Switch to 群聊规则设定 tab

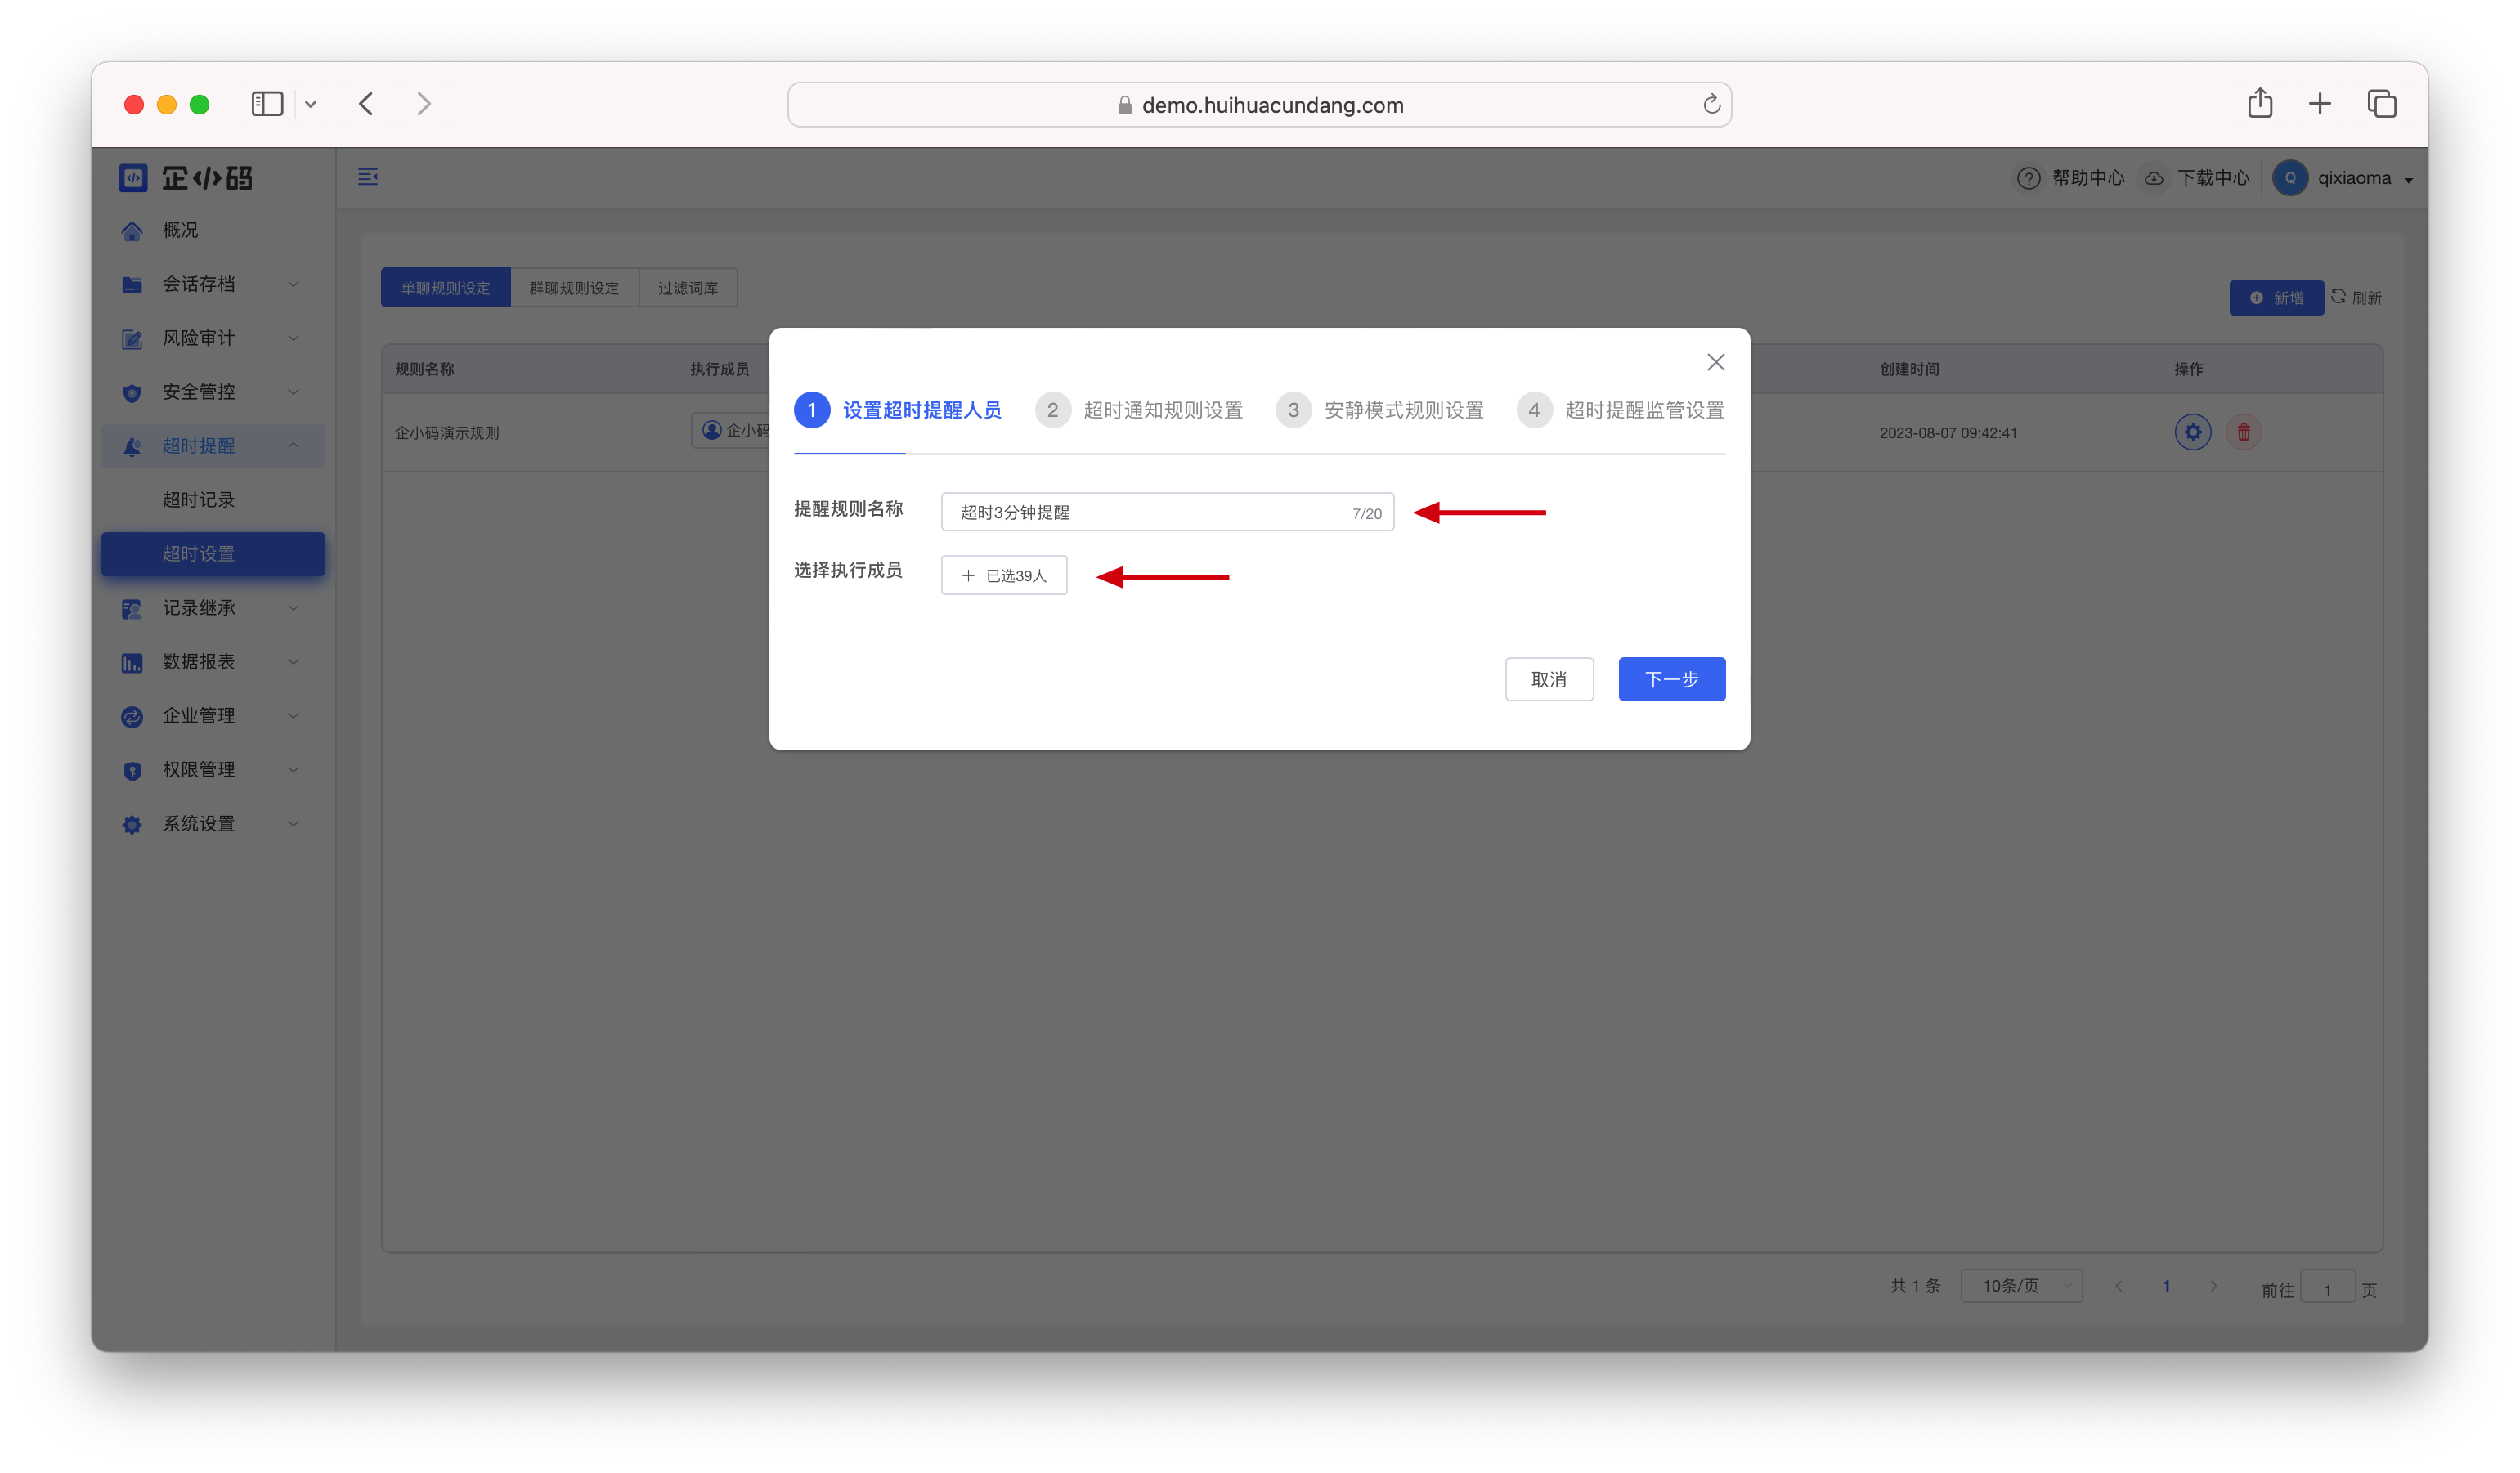click(574, 288)
